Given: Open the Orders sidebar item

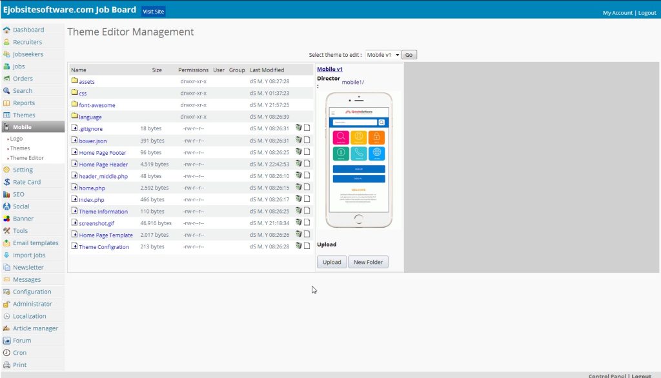Looking at the screenshot, I should click(23, 79).
